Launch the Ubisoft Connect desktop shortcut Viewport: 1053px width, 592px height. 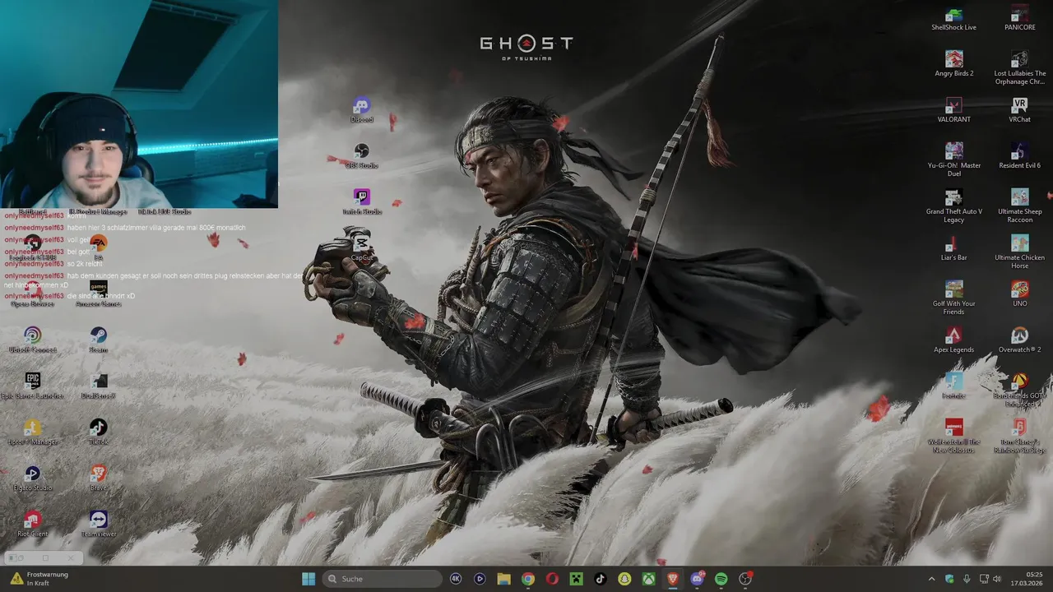(33, 340)
